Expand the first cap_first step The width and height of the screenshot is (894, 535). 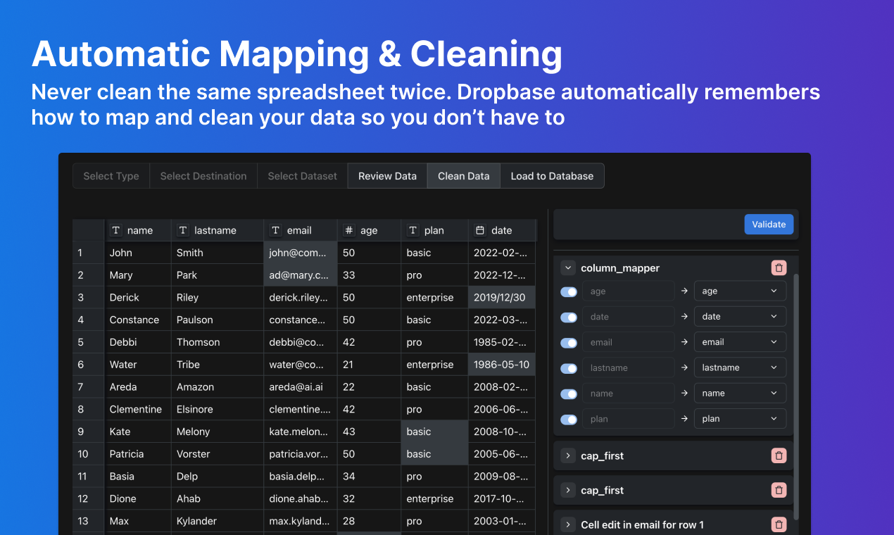(568, 455)
